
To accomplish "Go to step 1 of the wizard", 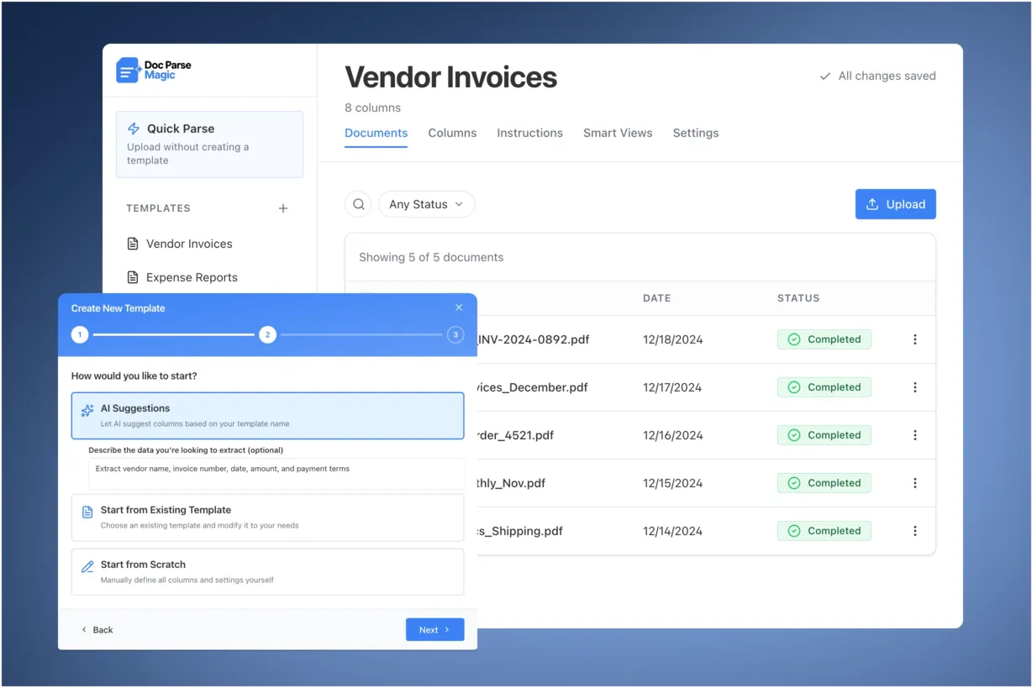I will click(x=80, y=335).
